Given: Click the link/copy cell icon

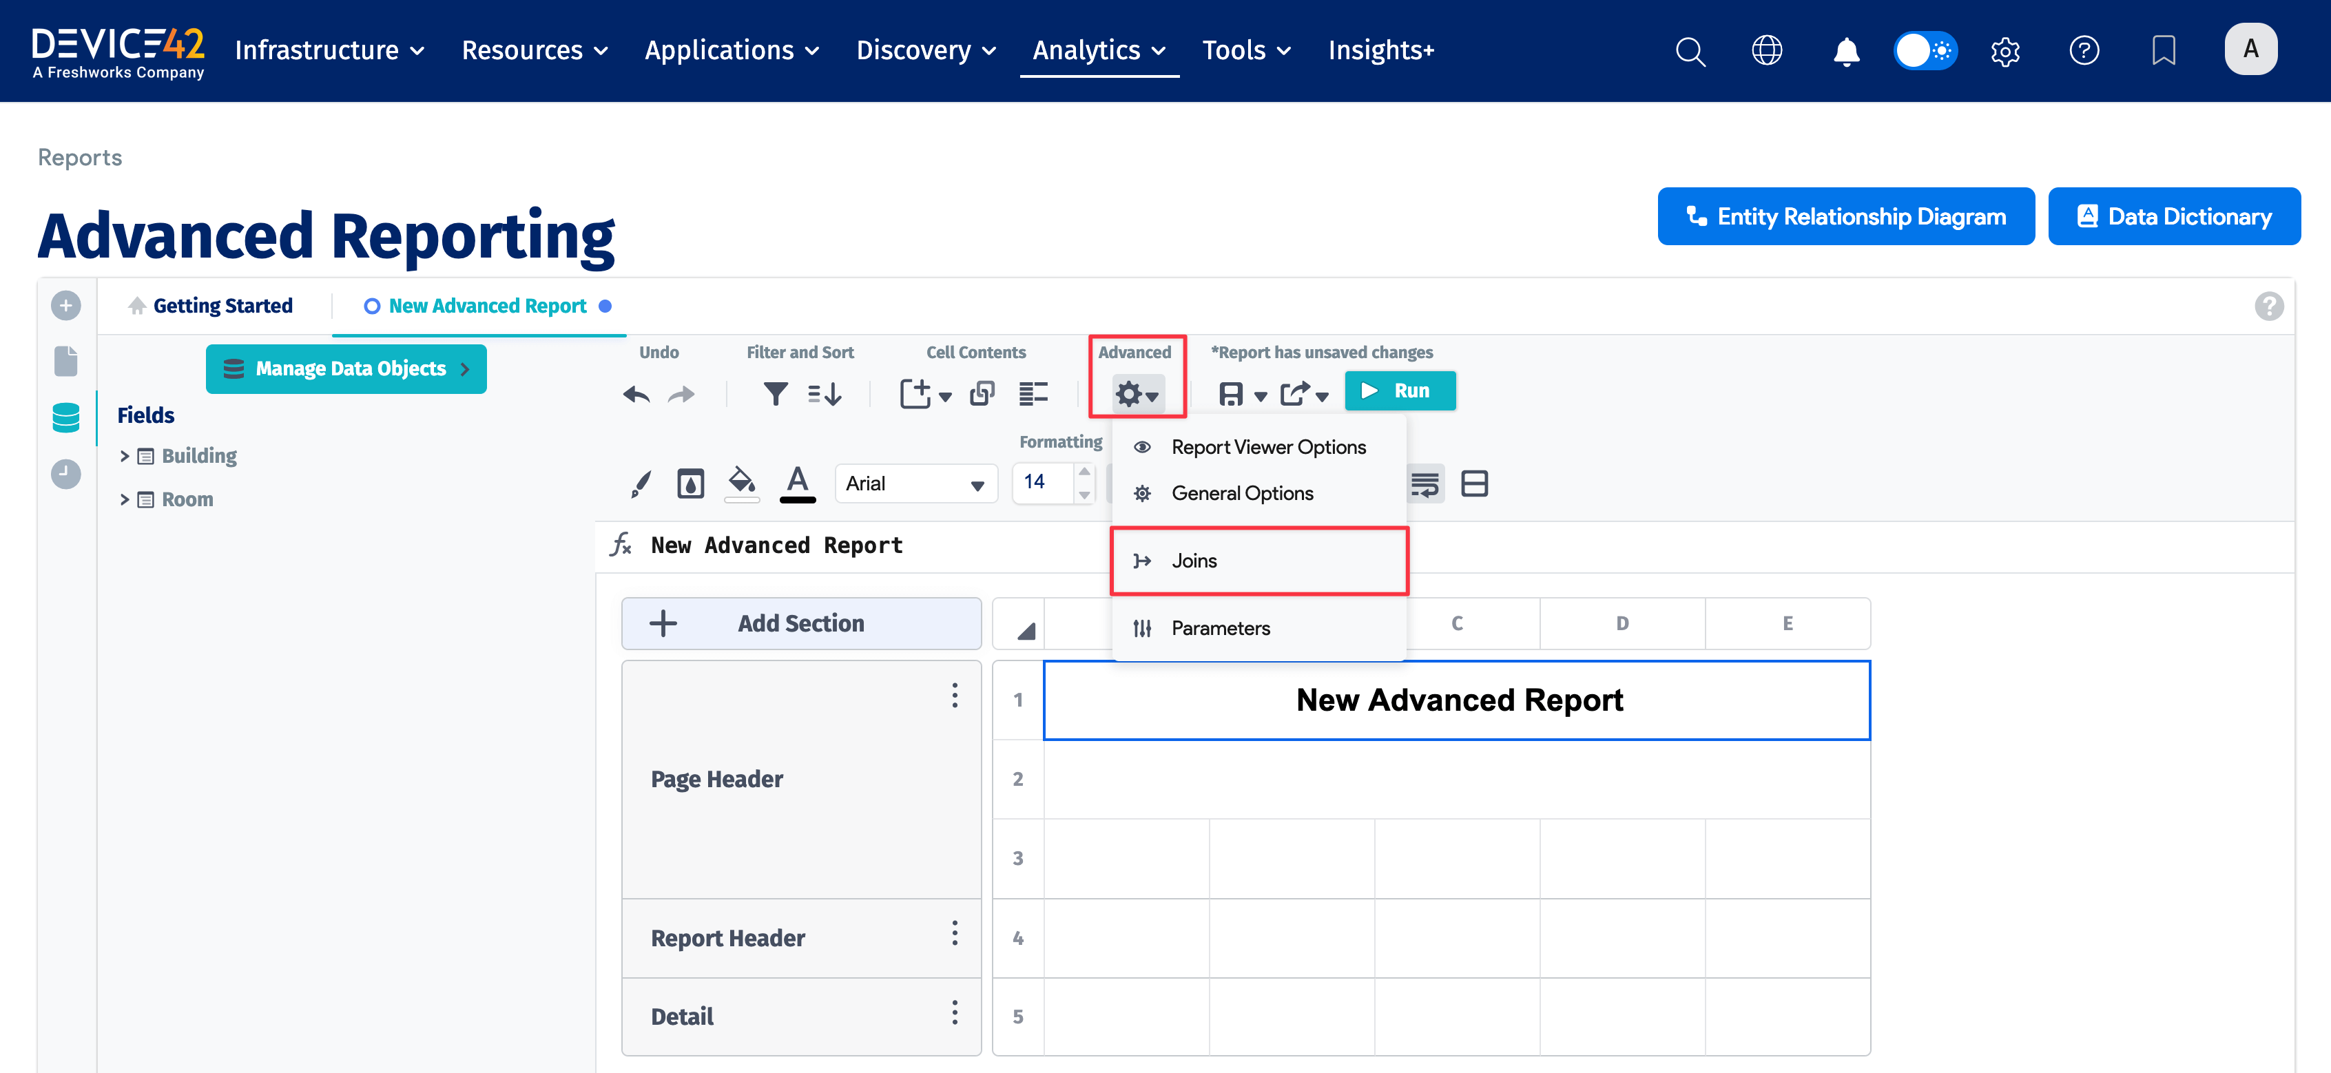Looking at the screenshot, I should (x=983, y=393).
